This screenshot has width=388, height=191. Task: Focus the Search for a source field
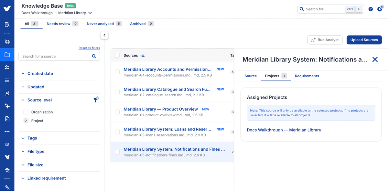pyautogui.click(x=59, y=56)
